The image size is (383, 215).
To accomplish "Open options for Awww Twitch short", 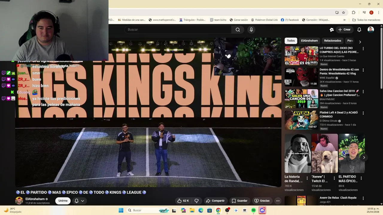I will pos(334,178).
